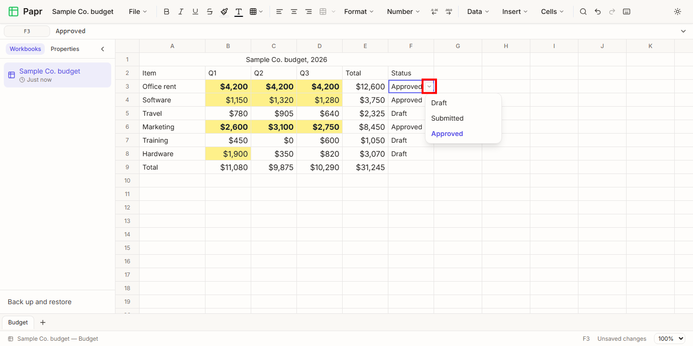Toggle bold formatting

167,12
